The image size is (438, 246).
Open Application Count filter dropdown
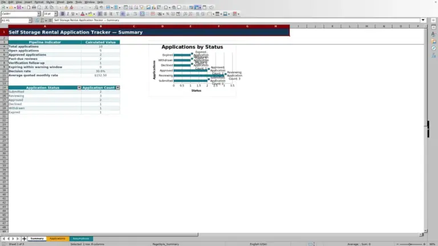tap(118, 88)
